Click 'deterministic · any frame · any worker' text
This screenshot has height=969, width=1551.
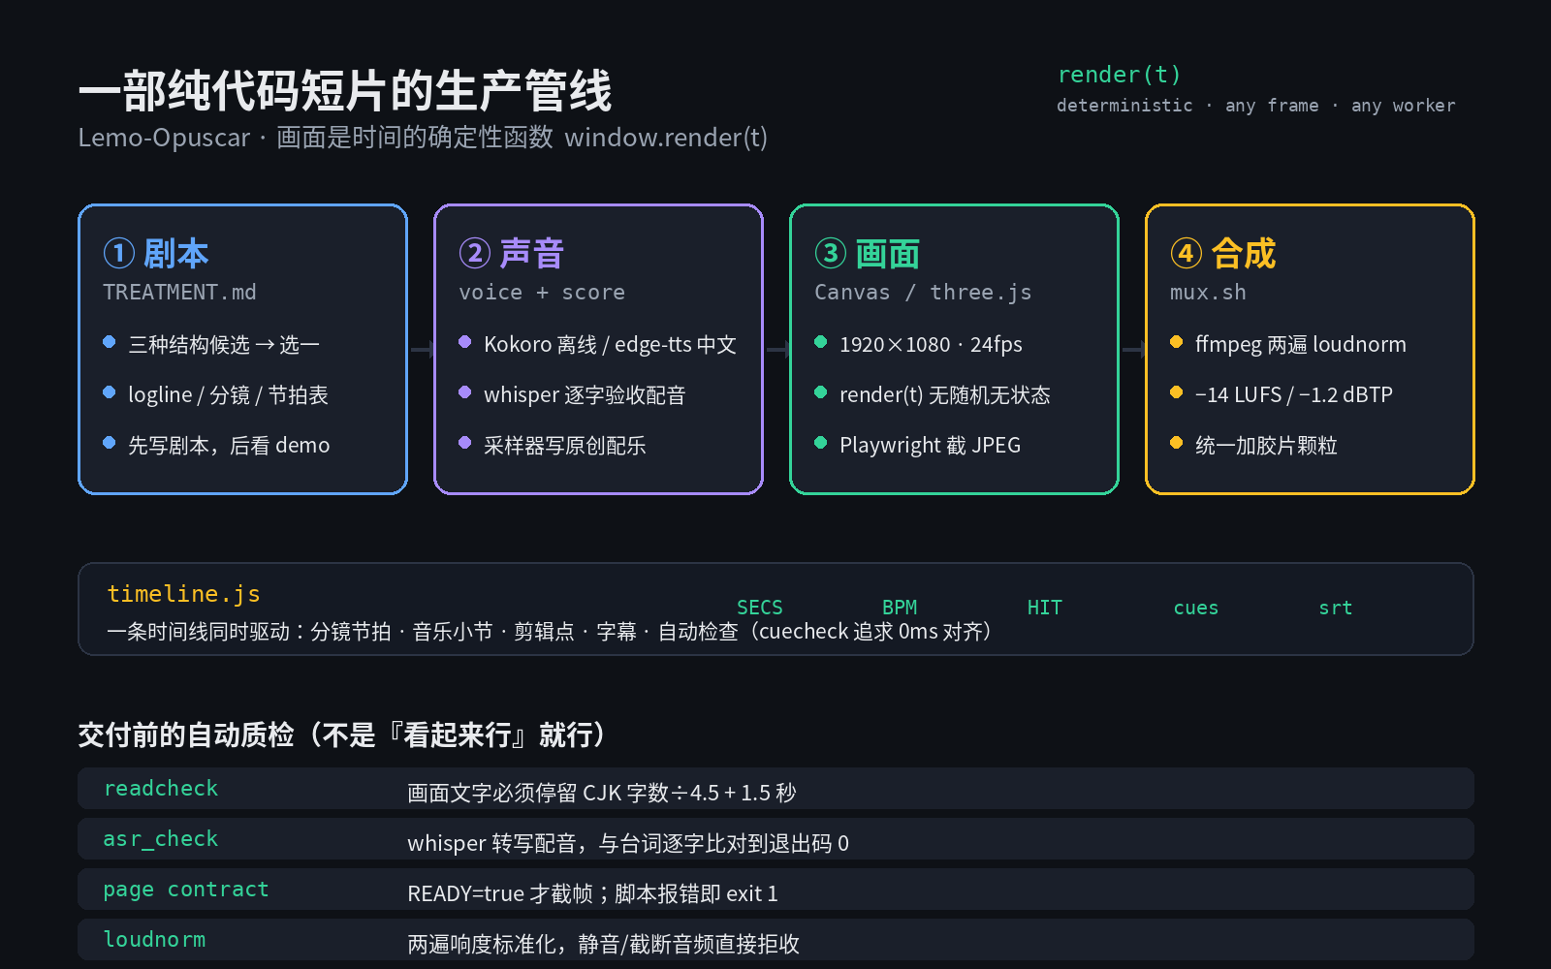1255,106
